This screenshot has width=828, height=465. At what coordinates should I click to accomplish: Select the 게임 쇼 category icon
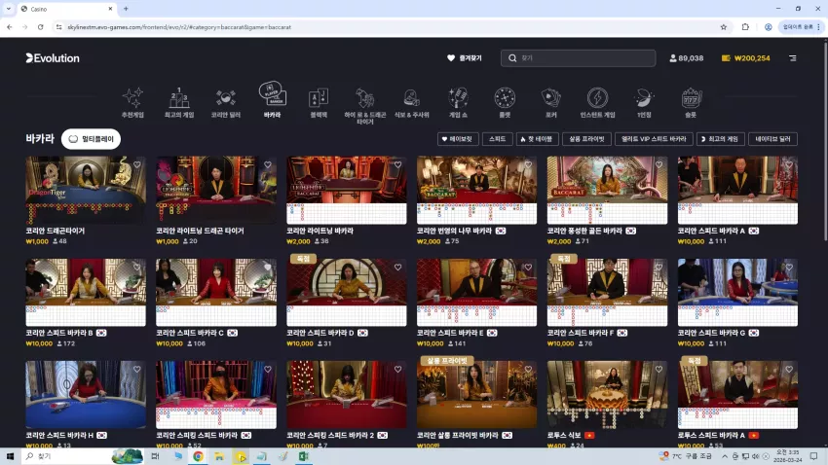pyautogui.click(x=458, y=97)
